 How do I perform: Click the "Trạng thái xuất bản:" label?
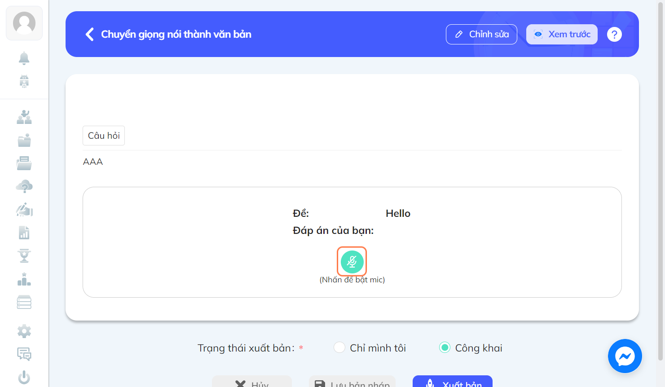click(246, 348)
